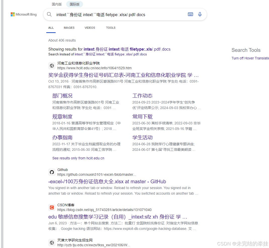The height and width of the screenshot is (248, 269).
Task: Open the TOOLS menu item
Action: [111, 28]
